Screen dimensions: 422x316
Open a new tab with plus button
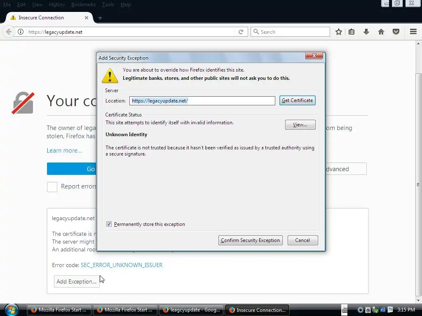pyautogui.click(x=100, y=18)
